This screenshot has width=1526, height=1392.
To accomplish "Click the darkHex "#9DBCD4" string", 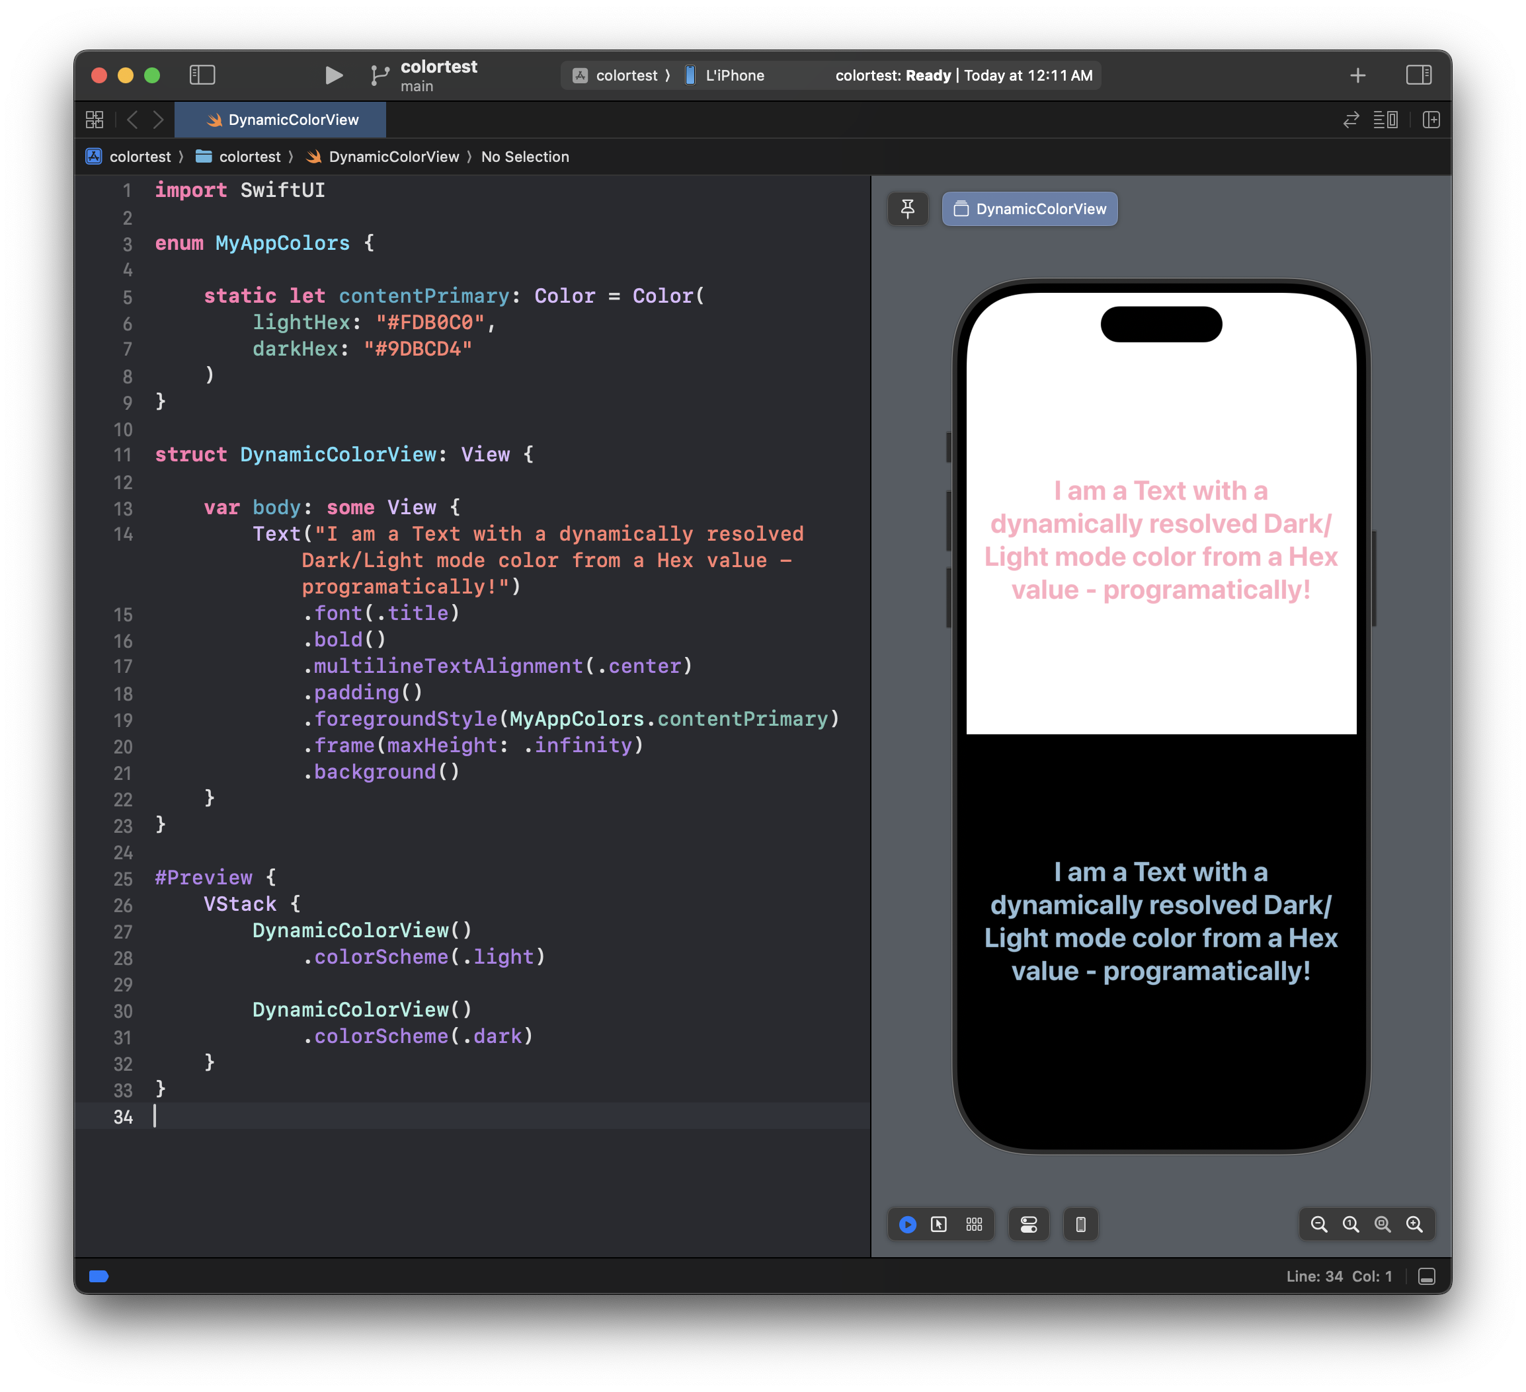I will coord(418,349).
